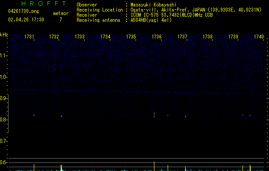The height and width of the screenshot is (171, 269).
Task: Click the 1.0 kHz axis value
Action: click(3, 77)
